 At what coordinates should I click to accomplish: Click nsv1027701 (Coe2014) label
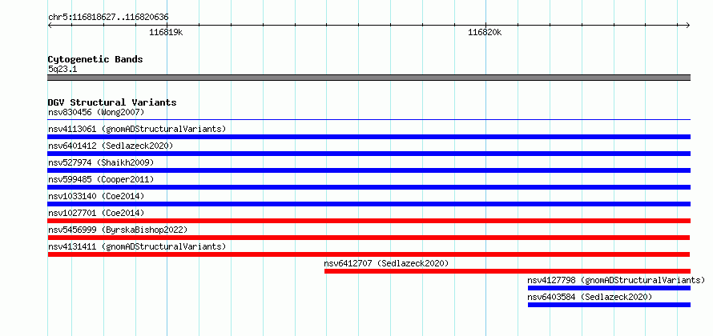96,213
